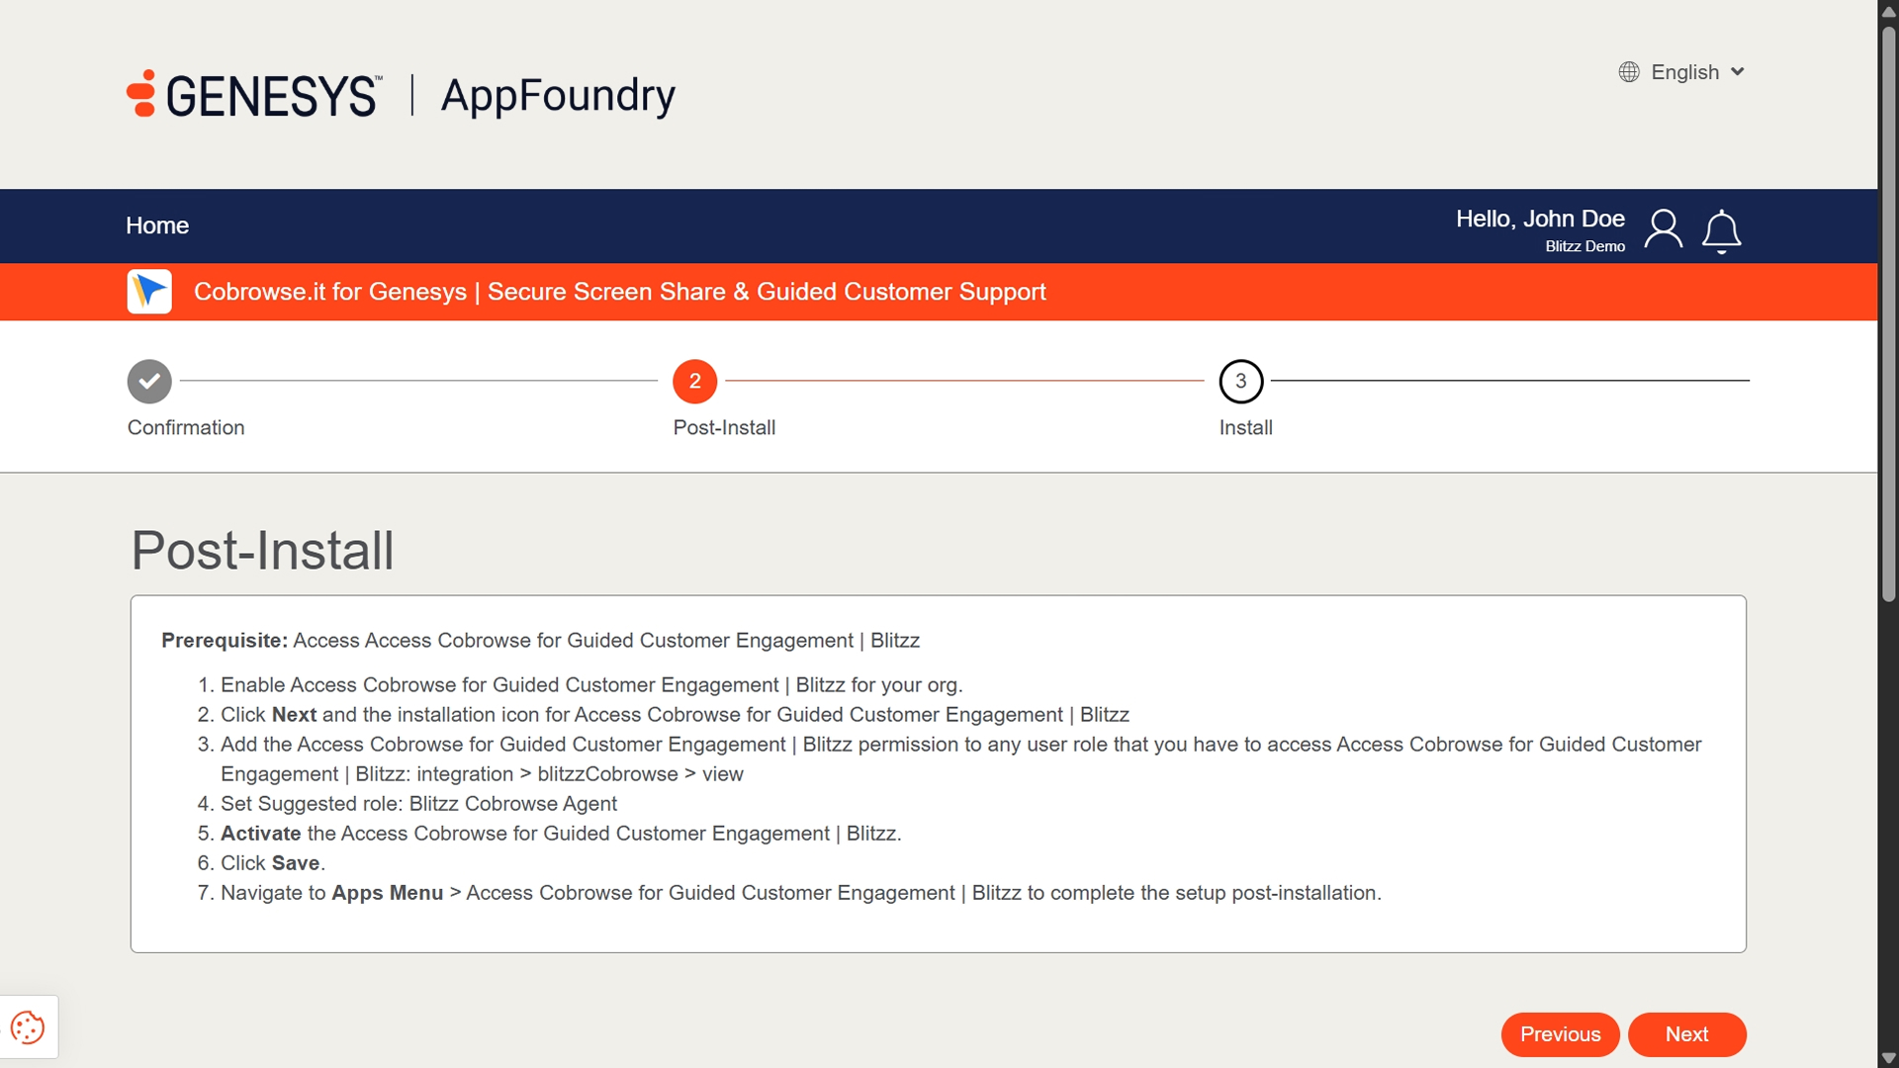1899x1068 pixels.
Task: Click the Genesys logo icon
Action: point(141,94)
